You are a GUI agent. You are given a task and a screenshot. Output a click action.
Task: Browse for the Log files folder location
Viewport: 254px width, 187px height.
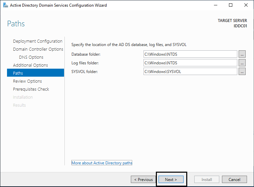[x=242, y=63]
